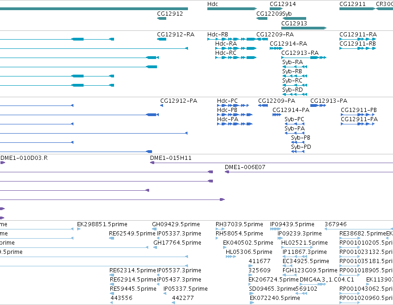Click the Hdc gene label
The width and height of the screenshot is (393, 305).
click(x=212, y=4)
